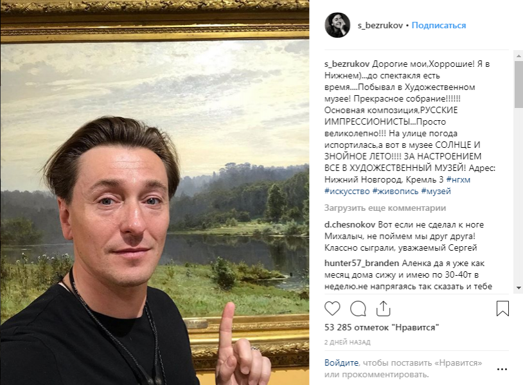The height and width of the screenshot is (385, 523).
Task: Save post with bookmark icon
Action: 502,309
